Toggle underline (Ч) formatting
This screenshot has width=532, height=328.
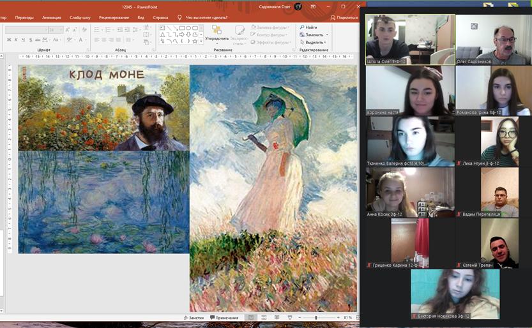[23, 40]
